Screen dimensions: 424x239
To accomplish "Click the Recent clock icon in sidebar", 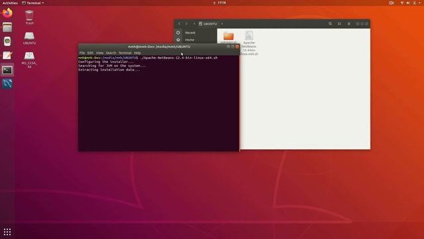I will (x=178, y=33).
